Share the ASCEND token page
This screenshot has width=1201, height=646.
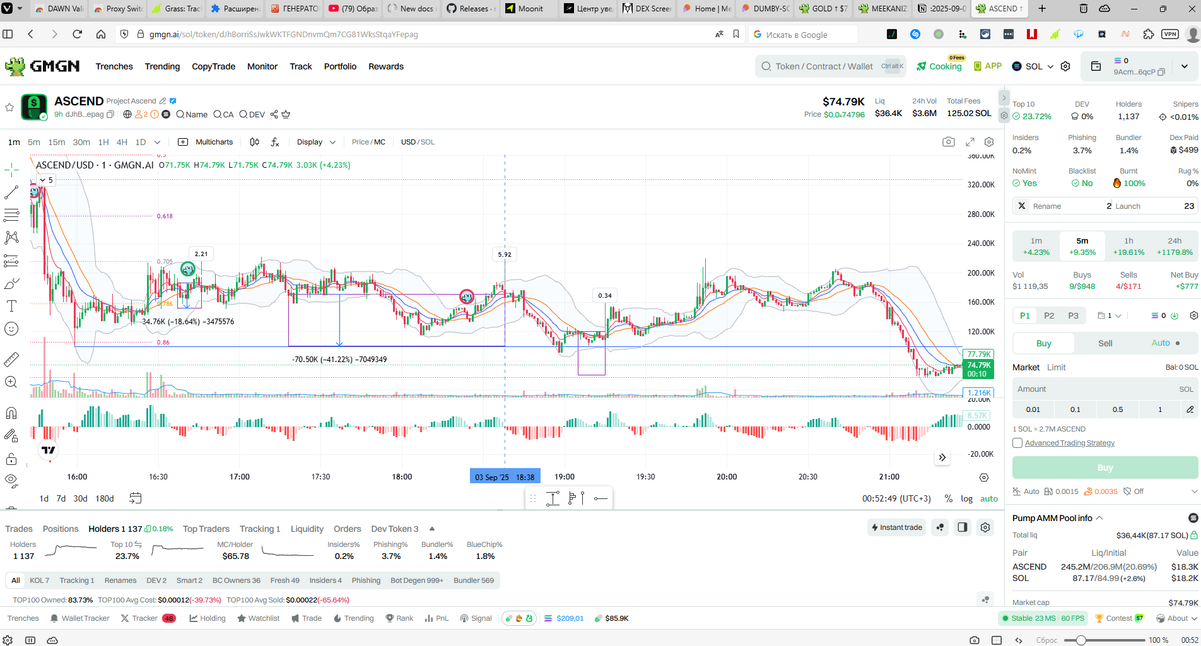[x=274, y=114]
